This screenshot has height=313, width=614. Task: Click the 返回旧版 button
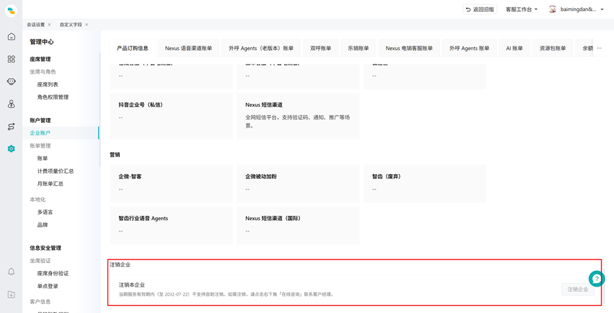pyautogui.click(x=480, y=10)
